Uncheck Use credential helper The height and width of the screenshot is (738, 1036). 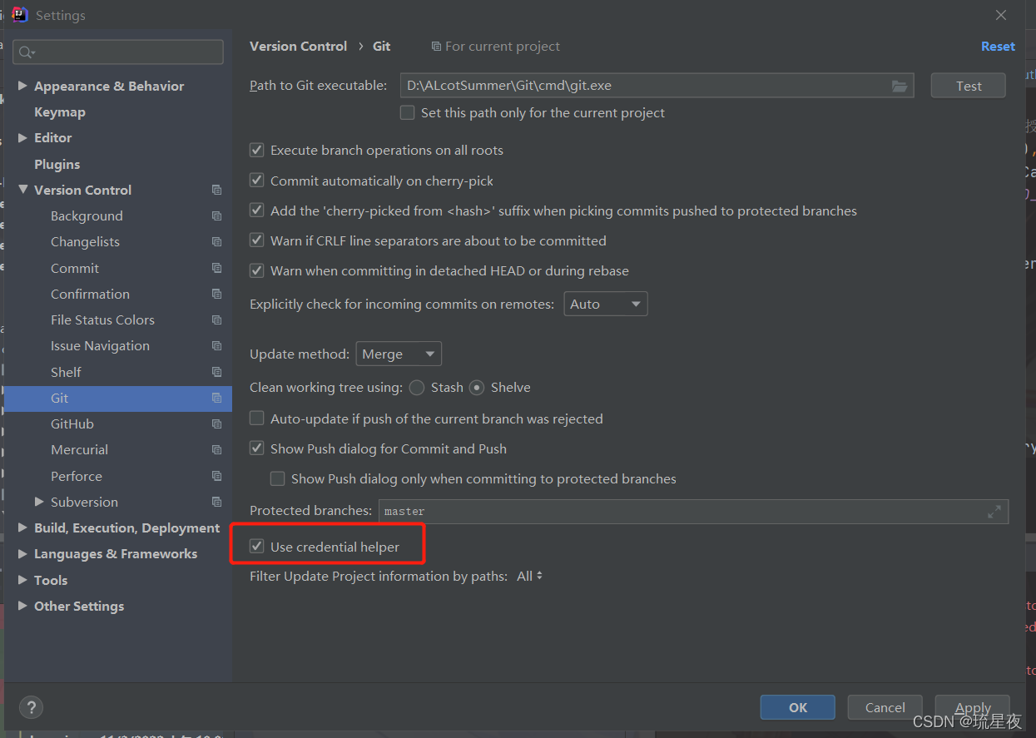[256, 547]
